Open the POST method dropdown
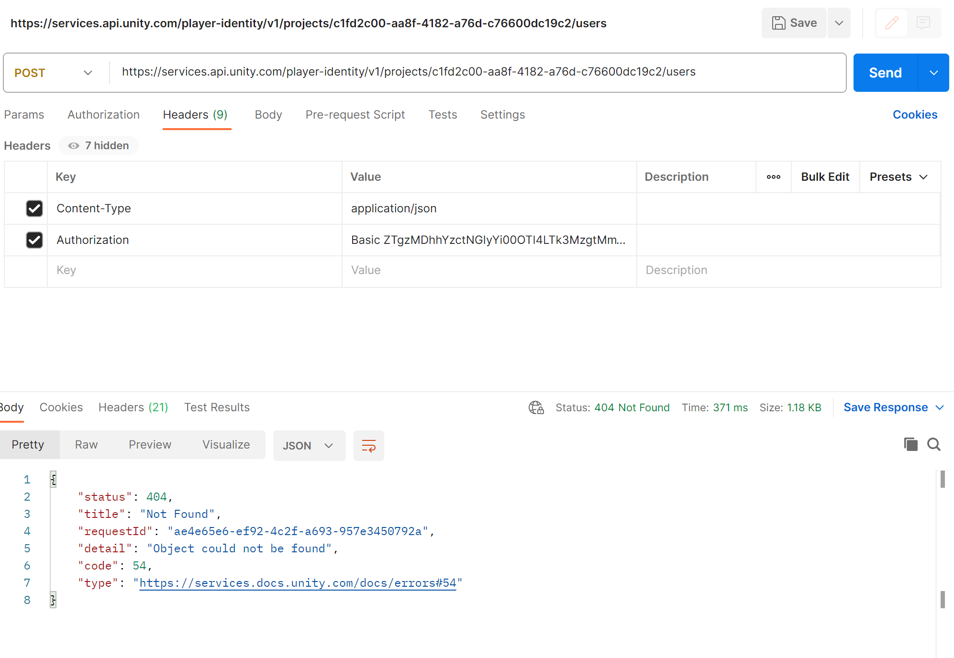 pyautogui.click(x=54, y=73)
